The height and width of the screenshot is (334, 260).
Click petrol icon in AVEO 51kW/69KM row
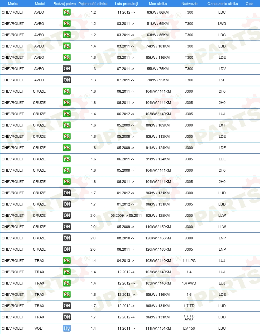67,24
